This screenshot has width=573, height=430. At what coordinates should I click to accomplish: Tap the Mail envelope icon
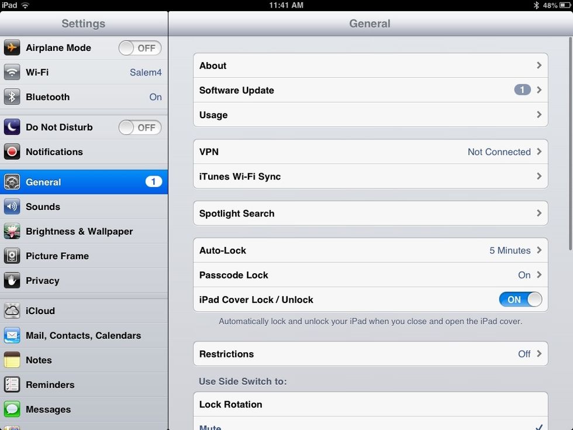(x=12, y=335)
